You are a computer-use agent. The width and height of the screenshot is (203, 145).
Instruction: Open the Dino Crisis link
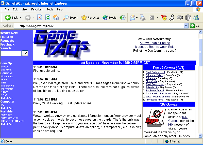[151, 81]
